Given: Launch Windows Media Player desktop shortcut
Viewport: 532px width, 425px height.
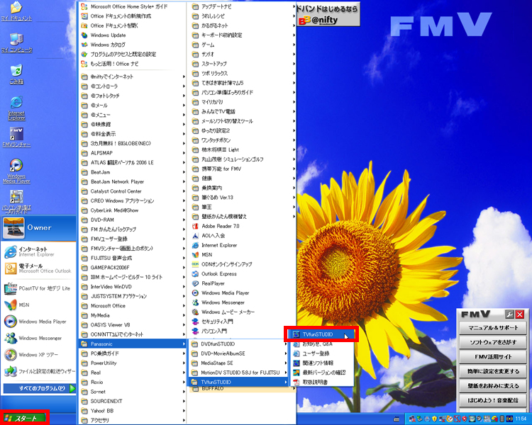Looking at the screenshot, I should click(x=16, y=171).
